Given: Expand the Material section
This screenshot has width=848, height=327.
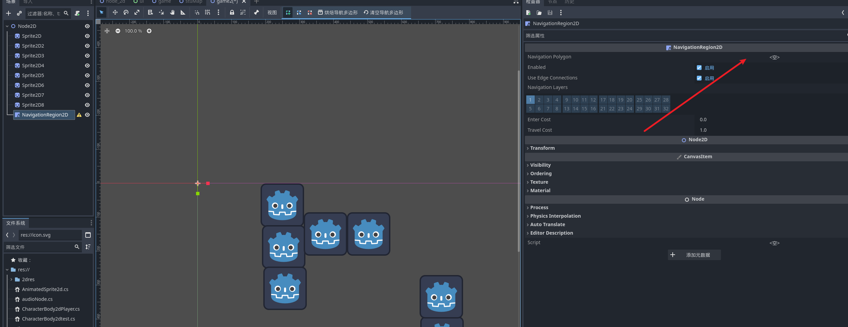Looking at the screenshot, I should pos(540,190).
